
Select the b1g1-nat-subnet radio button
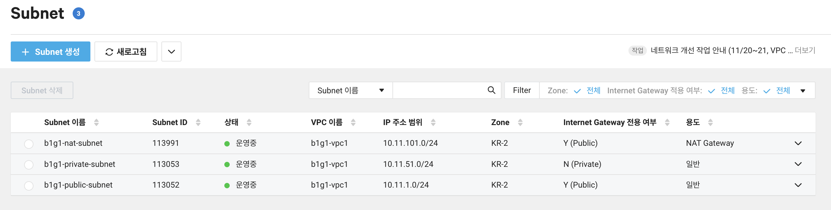tap(29, 144)
